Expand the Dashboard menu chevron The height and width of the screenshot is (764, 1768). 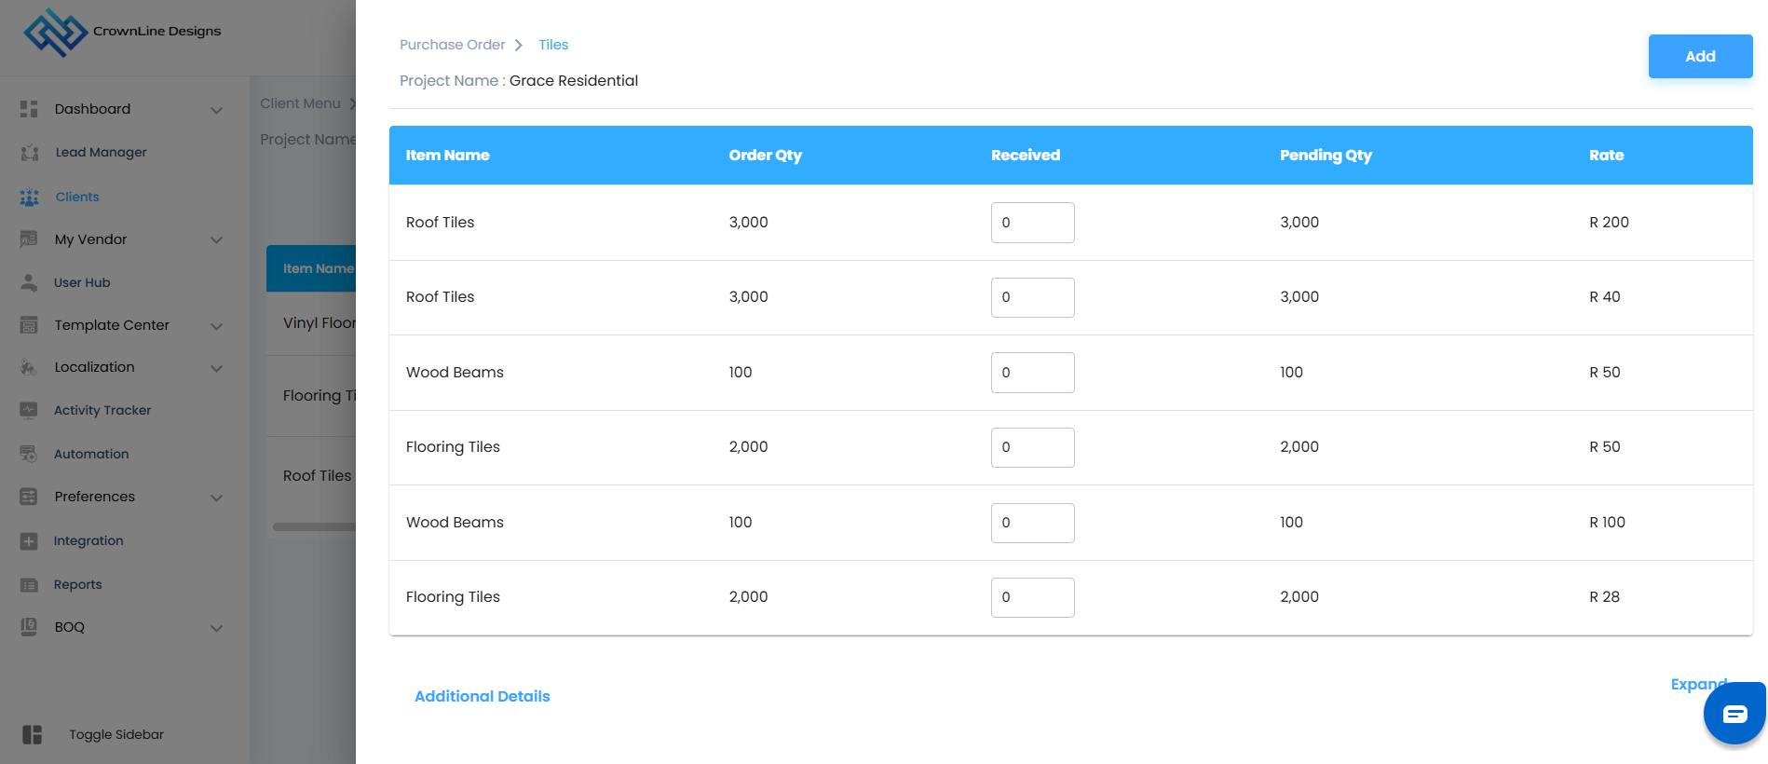tap(216, 110)
